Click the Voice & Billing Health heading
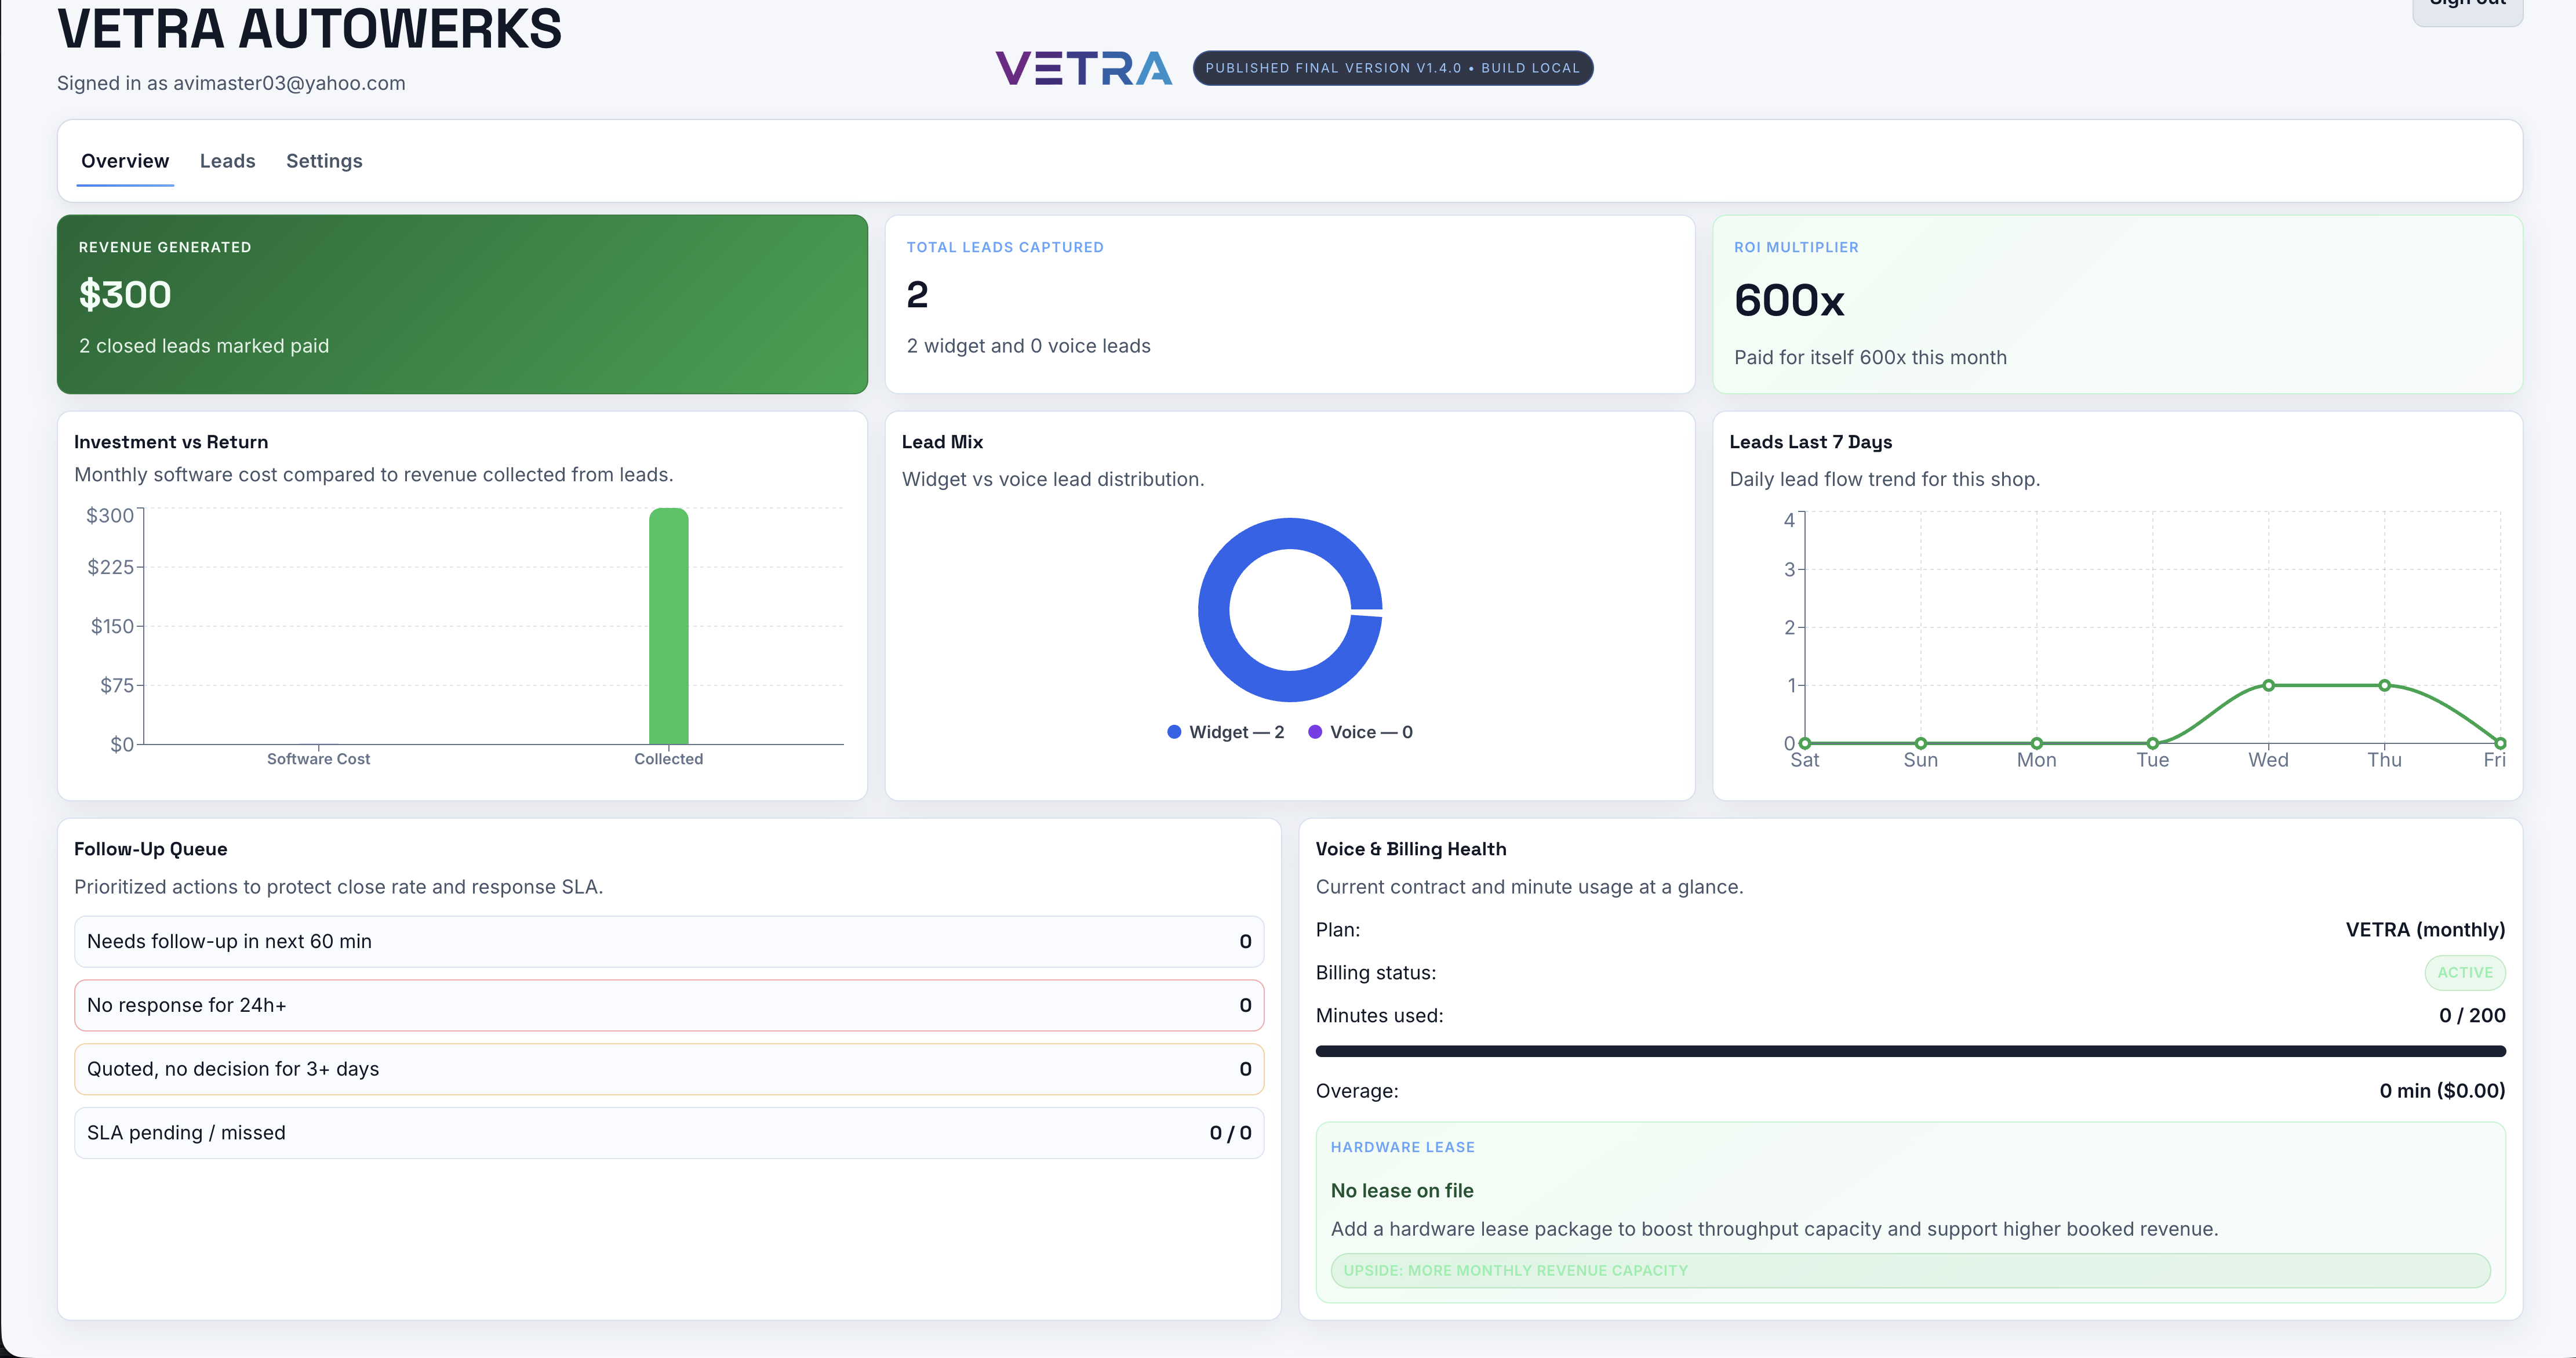 tap(1410, 849)
